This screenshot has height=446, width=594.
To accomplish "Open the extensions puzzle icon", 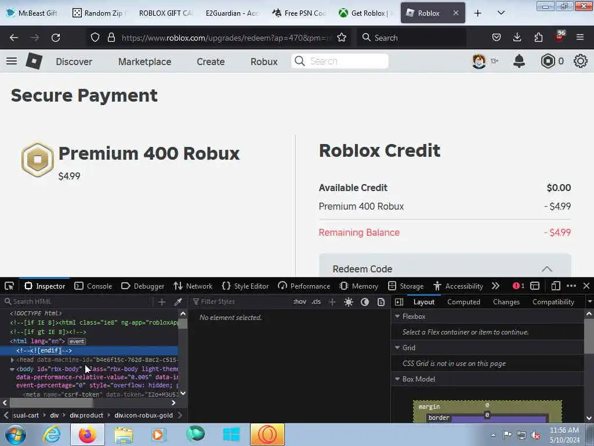I will click(538, 37).
